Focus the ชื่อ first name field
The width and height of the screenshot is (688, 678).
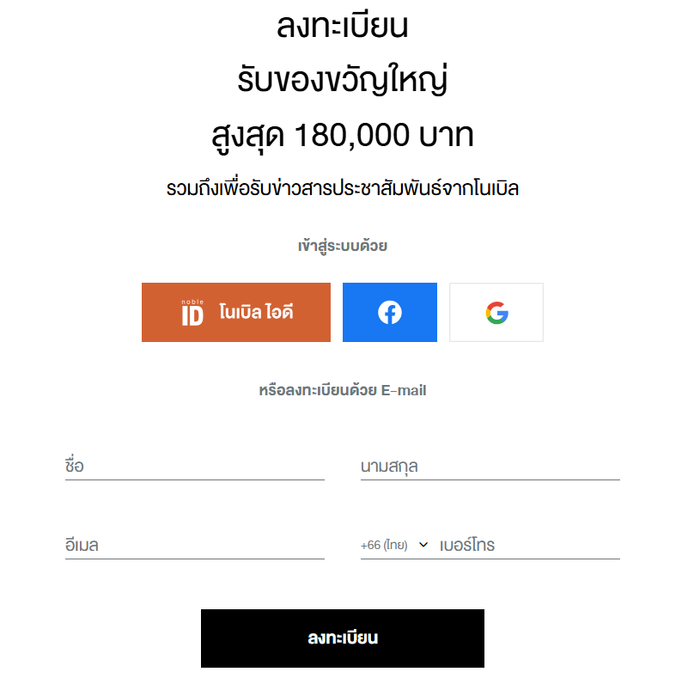coord(194,467)
